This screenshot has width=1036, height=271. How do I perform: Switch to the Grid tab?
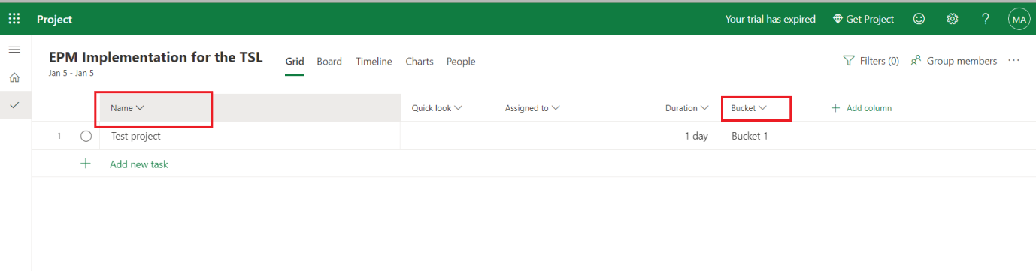point(295,62)
